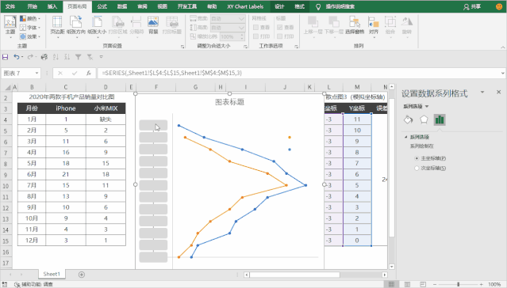The height and width of the screenshot is (288, 507).
Task: Select the 次坐标轴 secondary axis radio button
Action: point(417,168)
